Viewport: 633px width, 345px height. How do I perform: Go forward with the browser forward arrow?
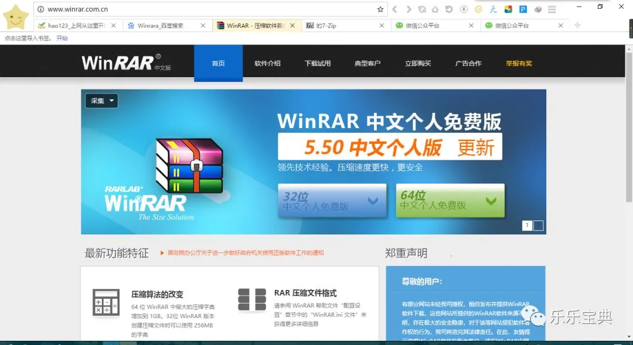[409, 9]
